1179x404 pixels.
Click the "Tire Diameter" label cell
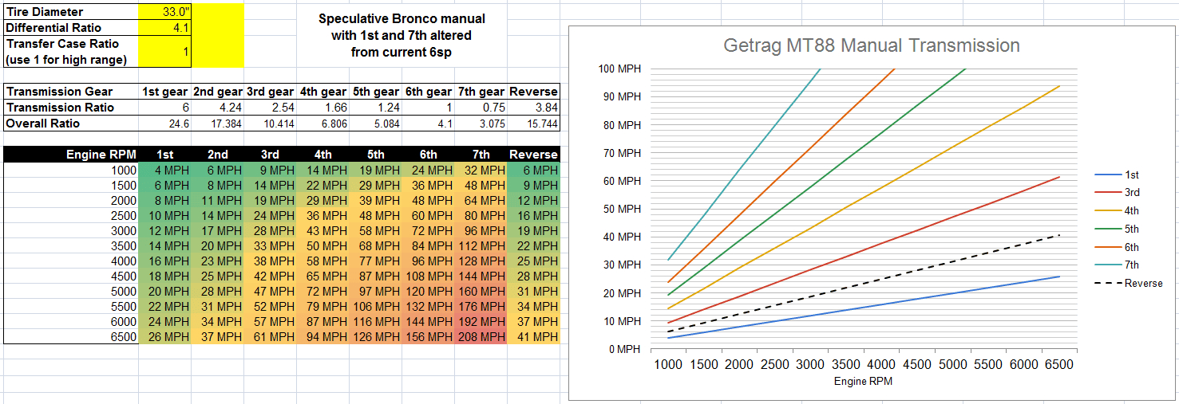point(70,12)
